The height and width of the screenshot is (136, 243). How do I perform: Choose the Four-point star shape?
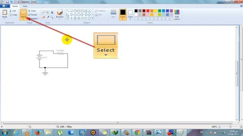(x=71, y=18)
